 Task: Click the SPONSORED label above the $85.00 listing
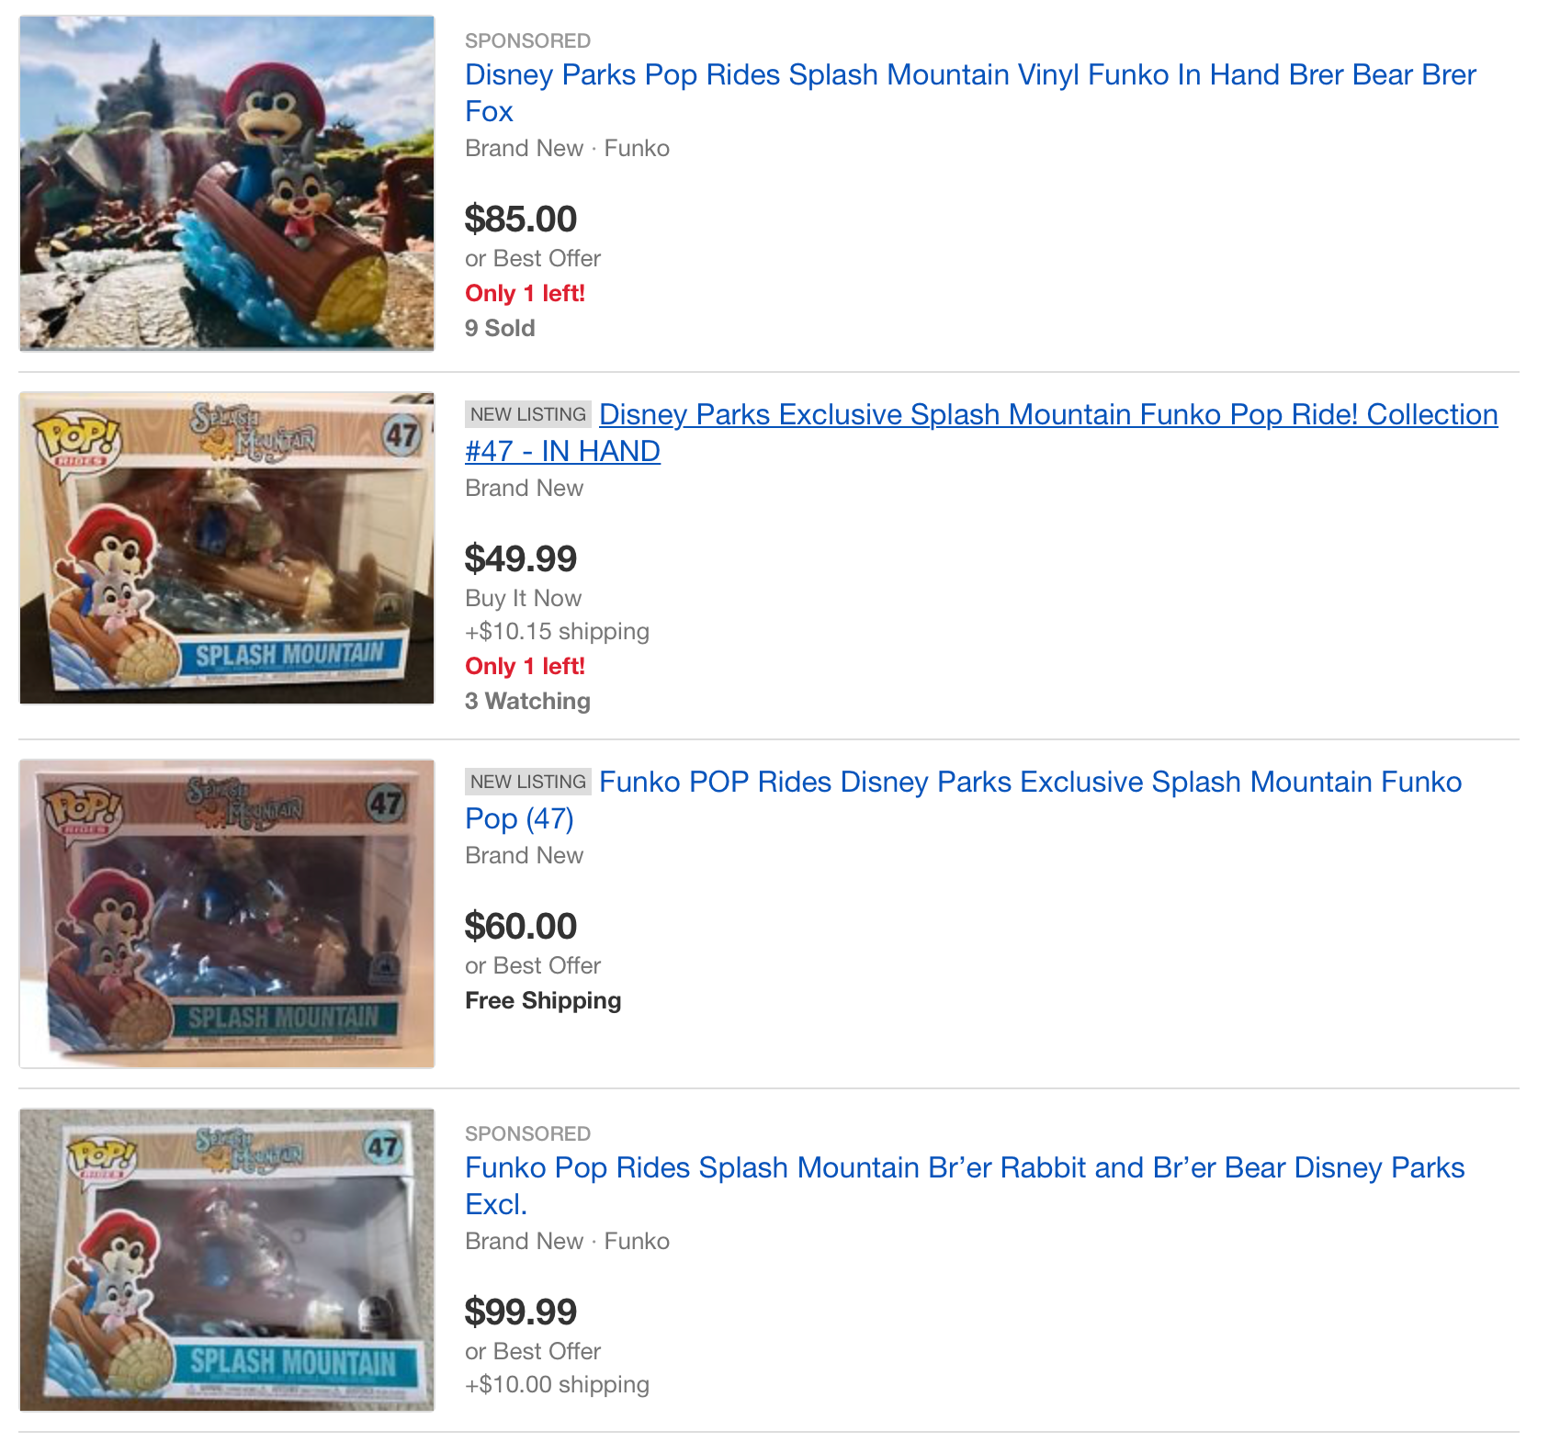pos(527,41)
